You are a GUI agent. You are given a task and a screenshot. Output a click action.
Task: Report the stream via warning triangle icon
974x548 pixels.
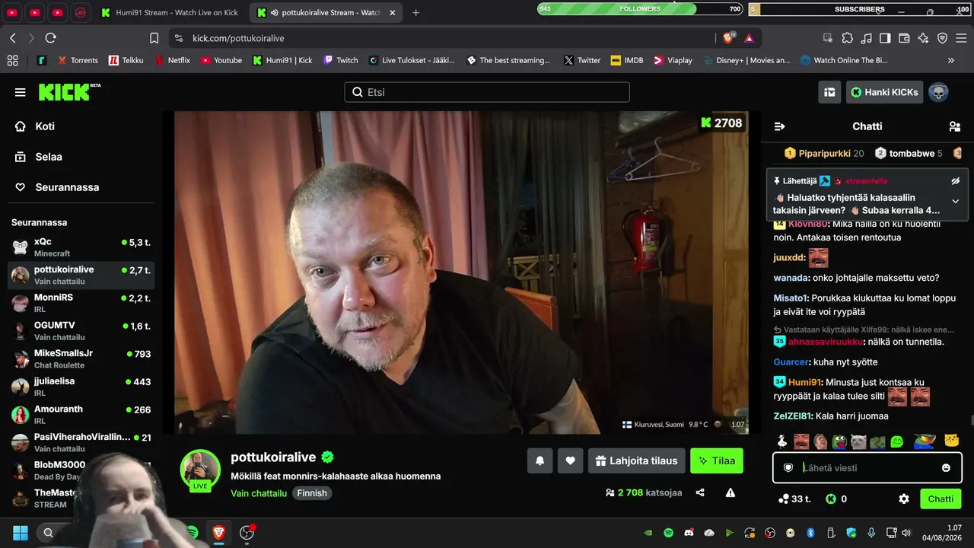pyautogui.click(x=730, y=492)
